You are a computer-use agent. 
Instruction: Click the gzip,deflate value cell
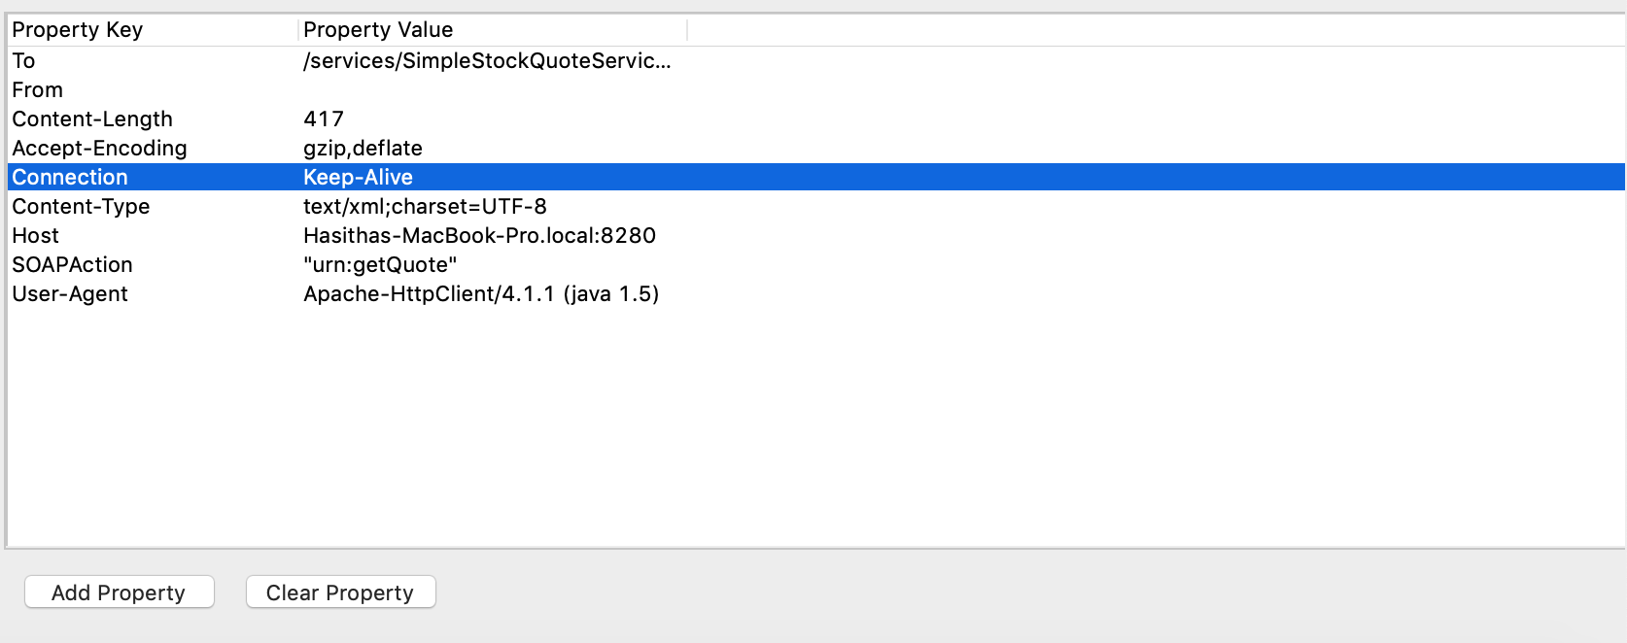(x=363, y=149)
